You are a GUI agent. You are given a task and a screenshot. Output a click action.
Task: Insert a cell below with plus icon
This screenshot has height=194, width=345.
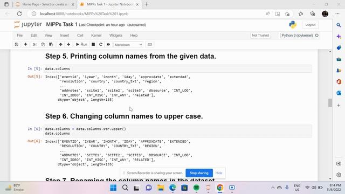coord(25,44)
